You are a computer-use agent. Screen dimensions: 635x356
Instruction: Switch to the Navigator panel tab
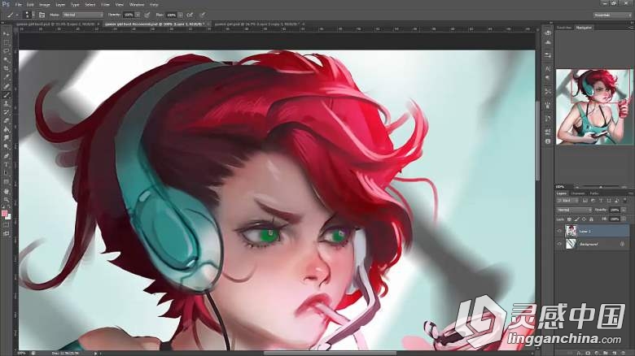584,28
